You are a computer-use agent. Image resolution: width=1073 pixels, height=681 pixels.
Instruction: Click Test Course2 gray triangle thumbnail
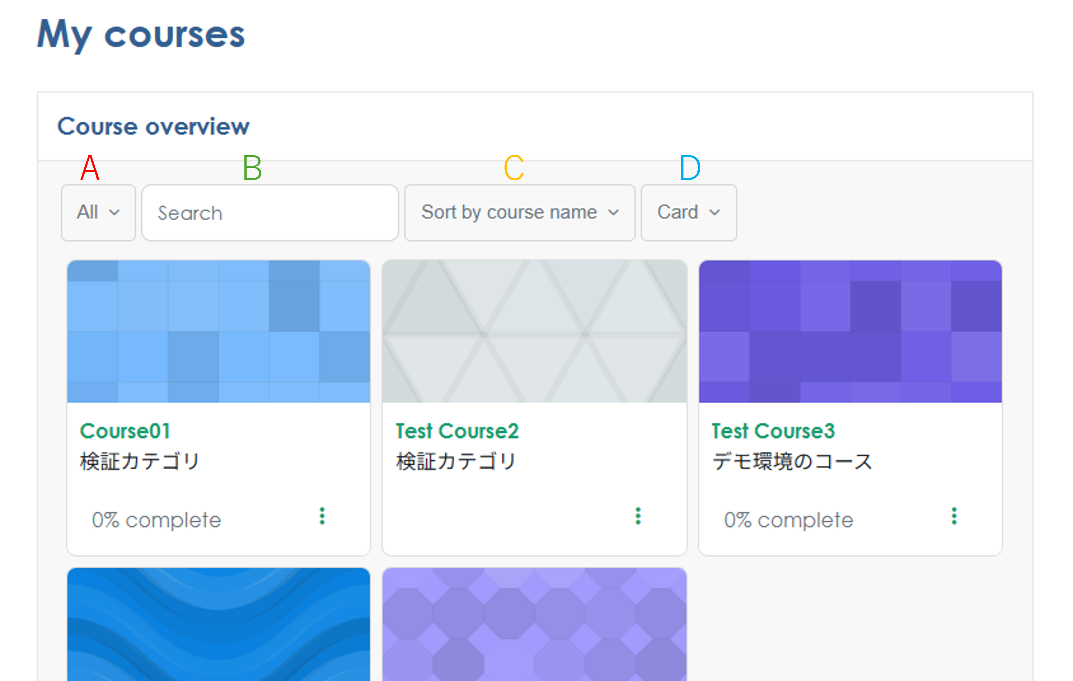click(534, 331)
